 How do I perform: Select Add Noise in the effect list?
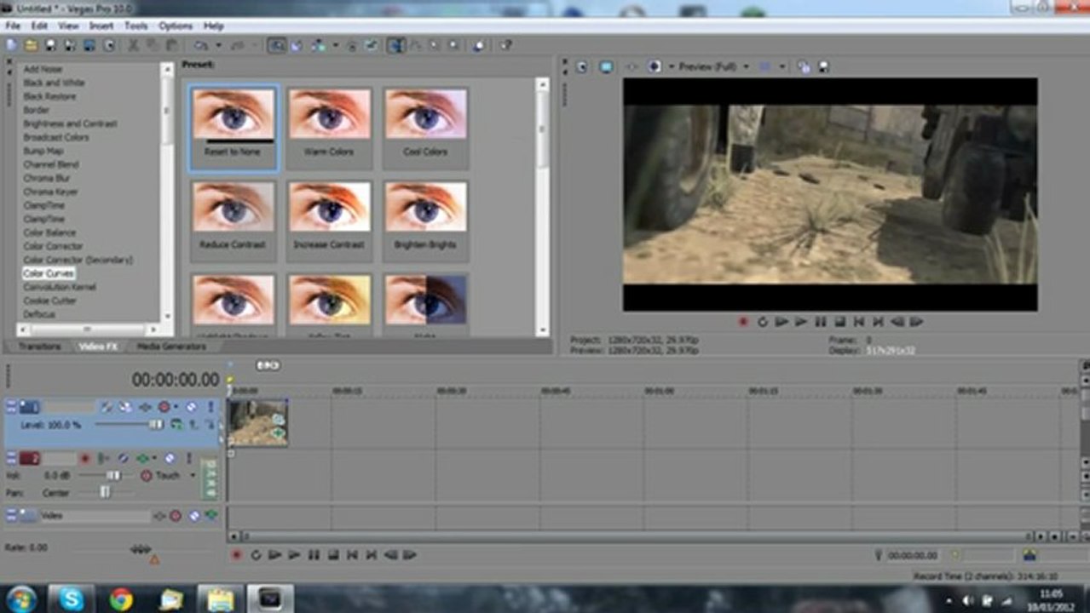pos(43,69)
